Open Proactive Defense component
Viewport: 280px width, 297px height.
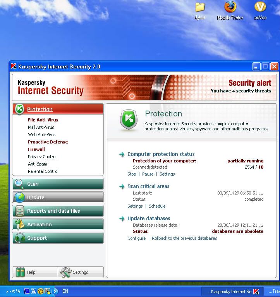[x=48, y=142]
